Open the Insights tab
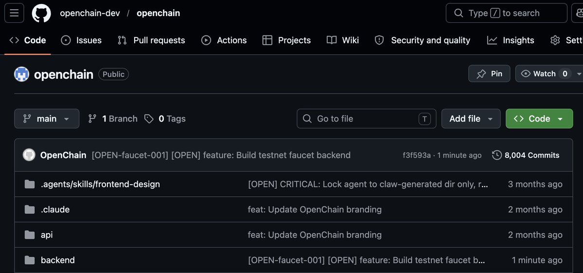 point(511,40)
